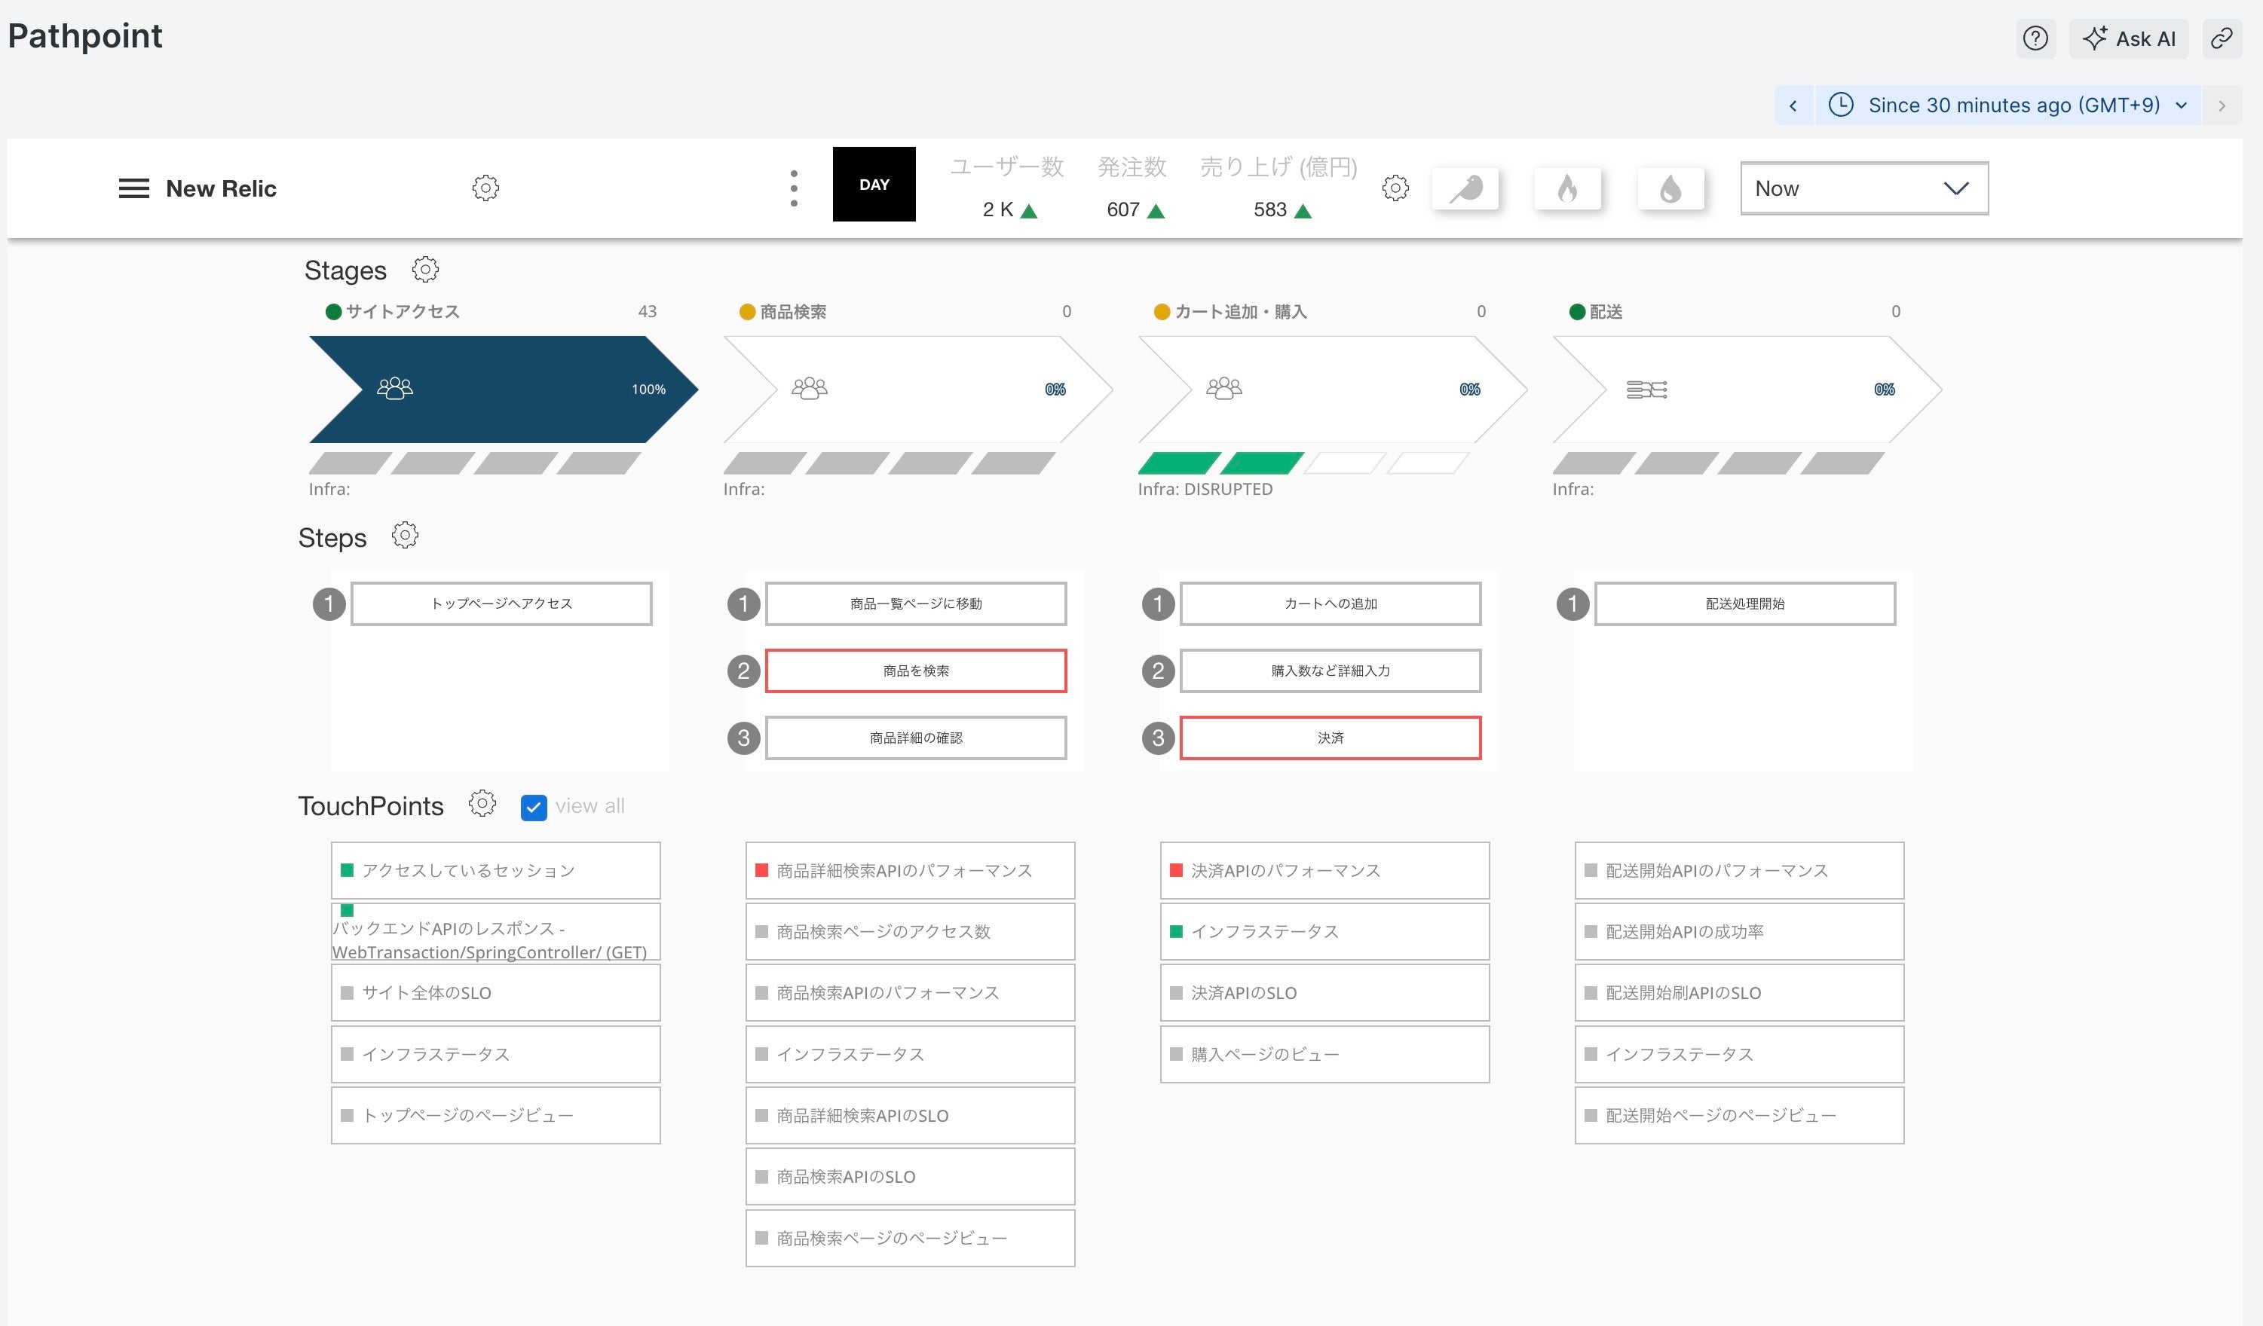Click the サイトアクセス stage indicator dot
Viewport: 2263px width, 1326px height.
330,311
